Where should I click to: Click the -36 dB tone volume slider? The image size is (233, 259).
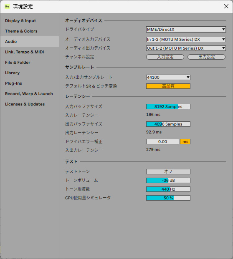(168, 180)
